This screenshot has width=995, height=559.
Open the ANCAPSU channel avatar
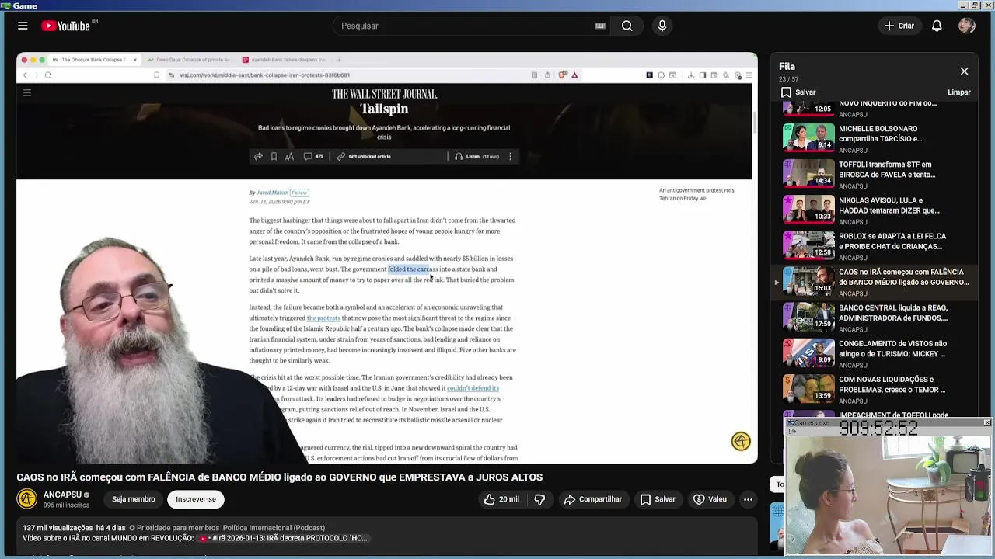click(27, 498)
